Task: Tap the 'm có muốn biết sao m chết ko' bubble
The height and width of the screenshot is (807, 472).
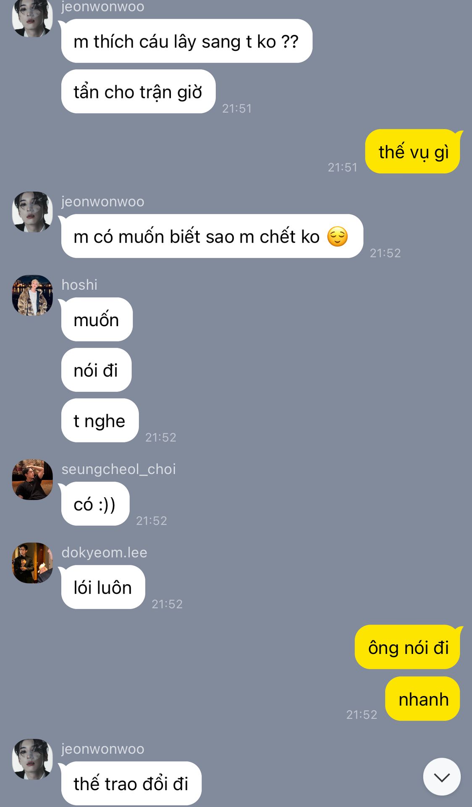Action: pyautogui.click(x=211, y=236)
